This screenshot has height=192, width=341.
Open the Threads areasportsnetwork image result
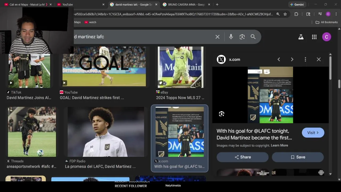click(x=32, y=132)
